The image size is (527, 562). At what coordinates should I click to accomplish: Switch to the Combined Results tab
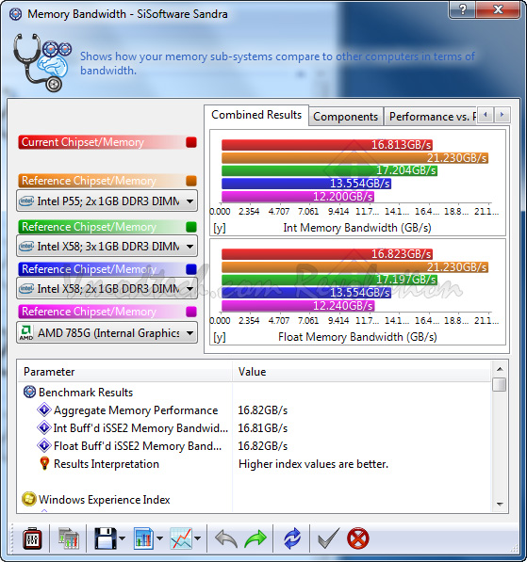point(256,115)
